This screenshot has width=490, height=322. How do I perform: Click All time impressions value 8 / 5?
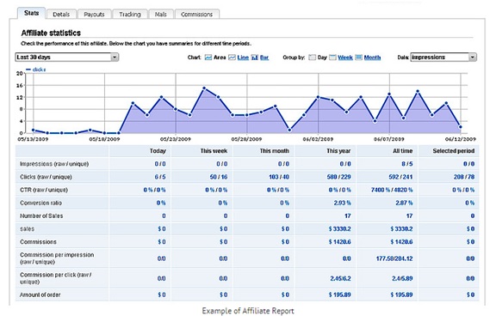pyautogui.click(x=407, y=164)
